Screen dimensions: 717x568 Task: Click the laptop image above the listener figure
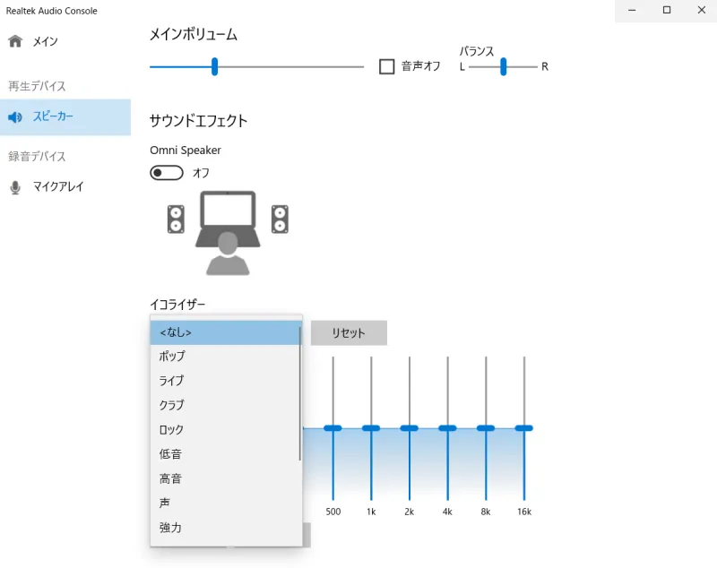pos(229,213)
